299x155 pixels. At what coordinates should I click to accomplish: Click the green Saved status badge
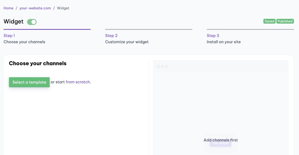269,21
